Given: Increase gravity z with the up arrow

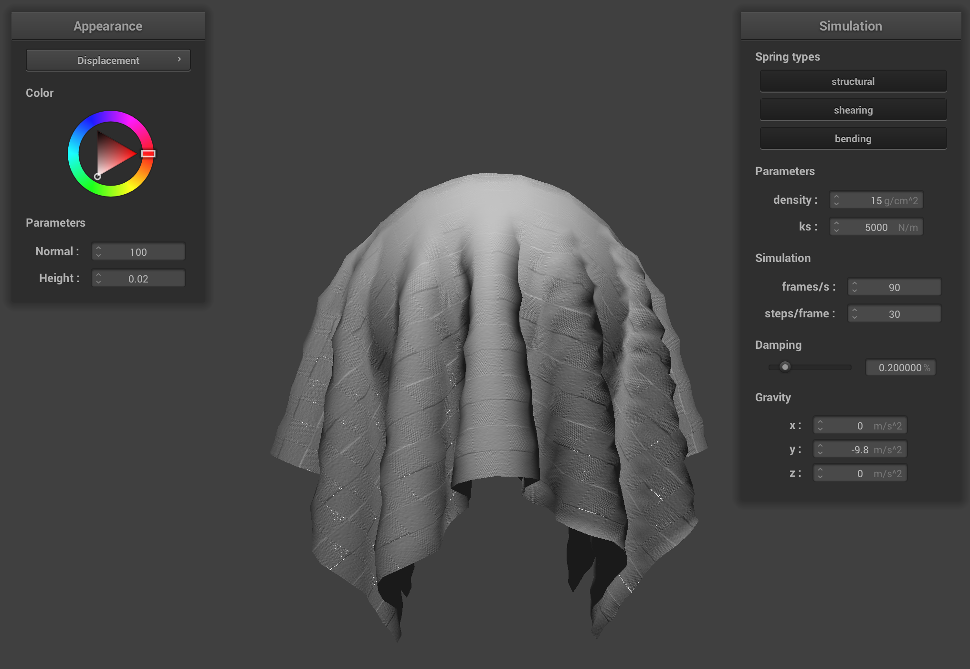Looking at the screenshot, I should [820, 469].
